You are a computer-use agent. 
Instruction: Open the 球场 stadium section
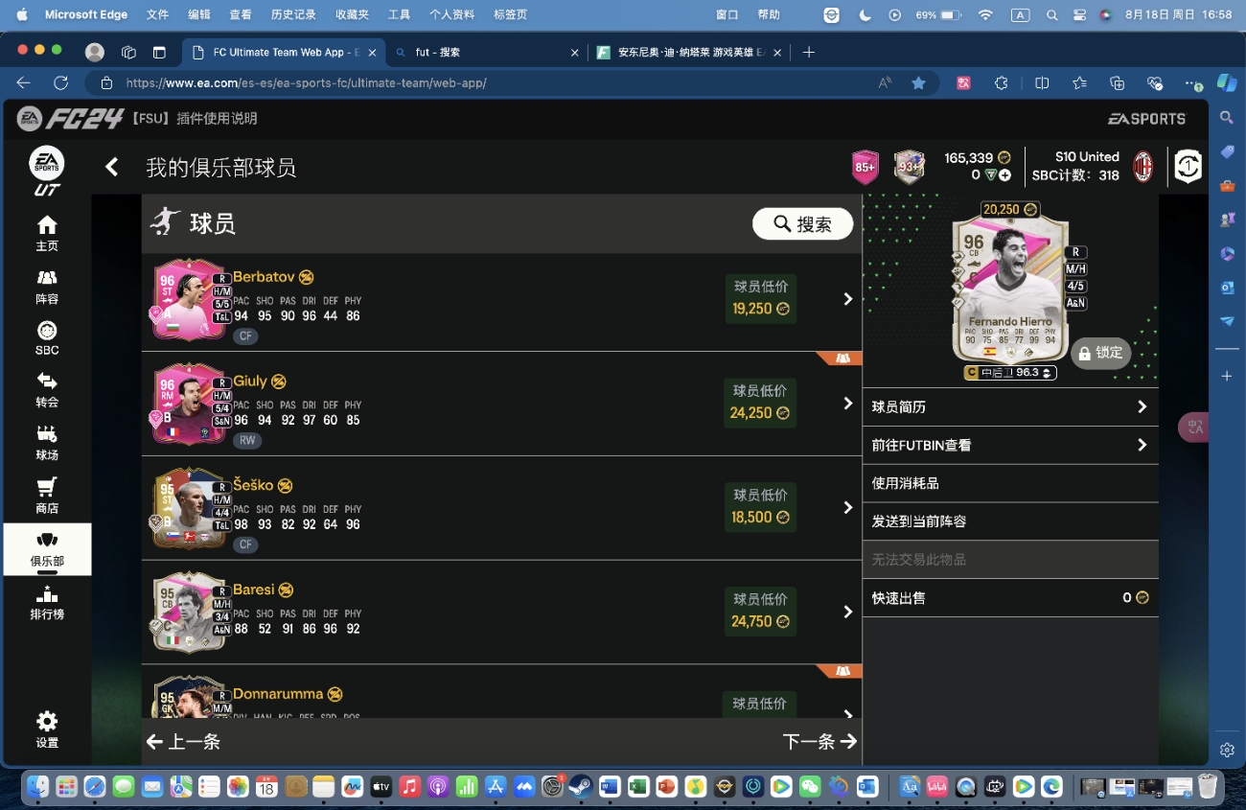(x=47, y=443)
